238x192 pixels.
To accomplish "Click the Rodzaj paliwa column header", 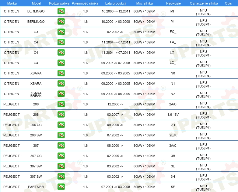I will click(x=59, y=3).
